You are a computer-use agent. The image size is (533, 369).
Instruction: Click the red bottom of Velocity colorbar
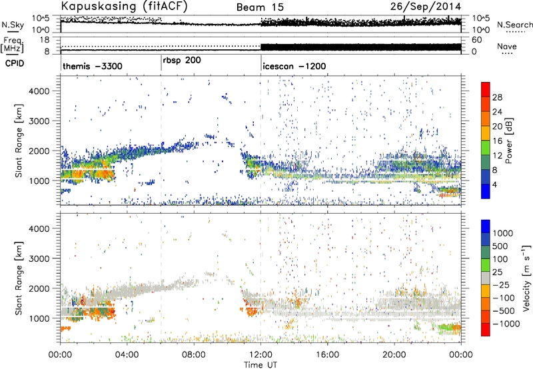click(486, 330)
